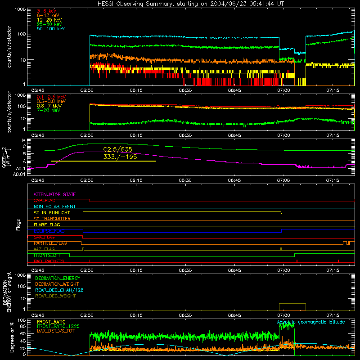Select the 12-25 keV legend label

(x=49, y=20)
